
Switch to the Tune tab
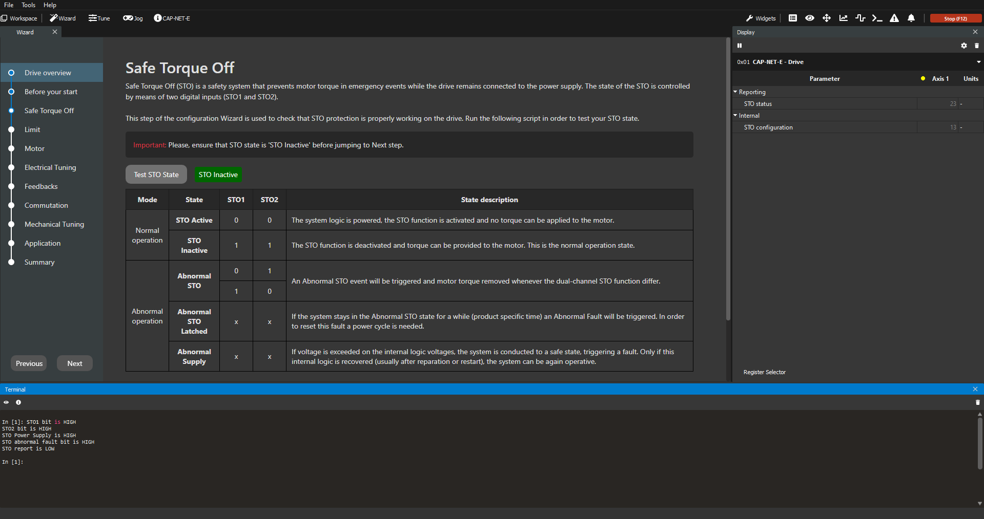point(99,18)
